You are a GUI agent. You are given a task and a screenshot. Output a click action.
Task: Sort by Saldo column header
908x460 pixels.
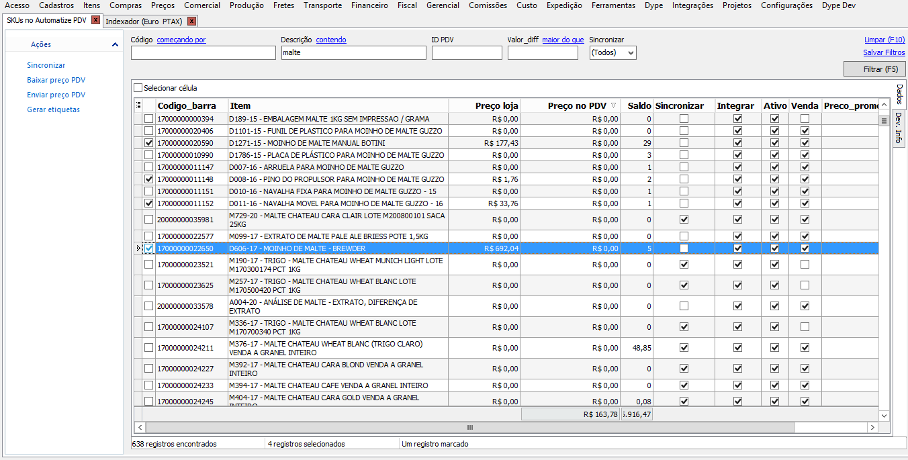637,105
